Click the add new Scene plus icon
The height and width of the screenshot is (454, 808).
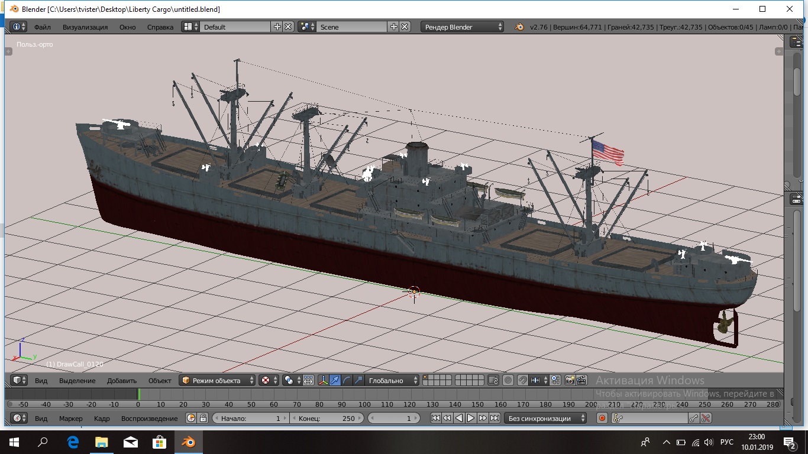394,27
